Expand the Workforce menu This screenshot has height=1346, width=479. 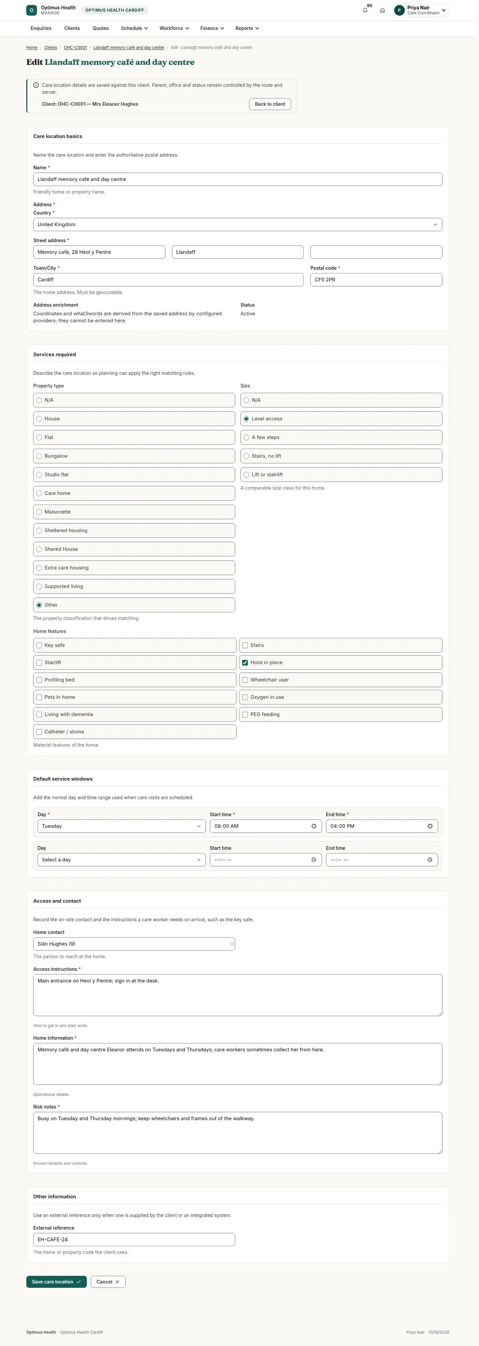click(174, 28)
